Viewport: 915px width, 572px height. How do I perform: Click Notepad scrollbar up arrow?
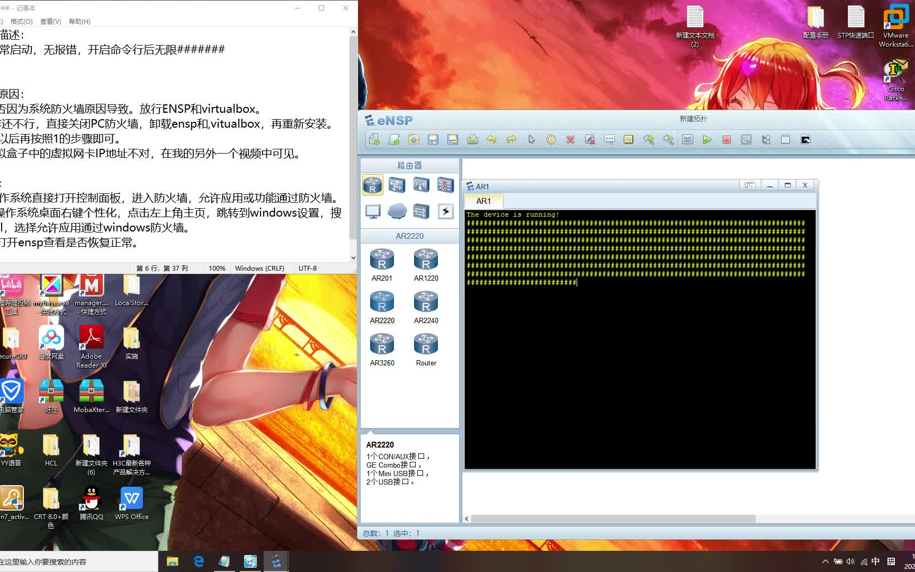(x=353, y=32)
